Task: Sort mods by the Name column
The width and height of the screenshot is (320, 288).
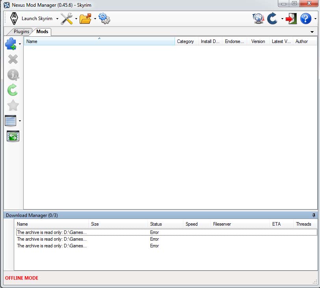Action: point(99,41)
